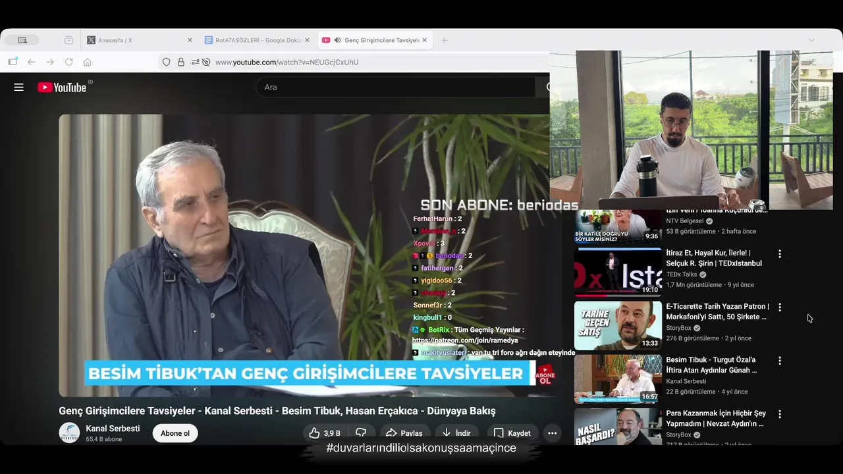Open the browser home icon
843x474 pixels.
(87, 62)
